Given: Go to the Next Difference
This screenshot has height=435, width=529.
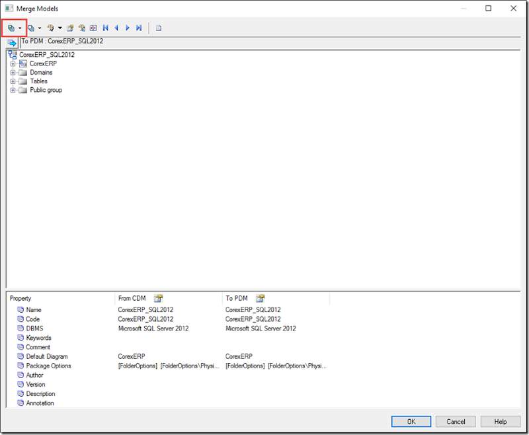Looking at the screenshot, I should (128, 28).
